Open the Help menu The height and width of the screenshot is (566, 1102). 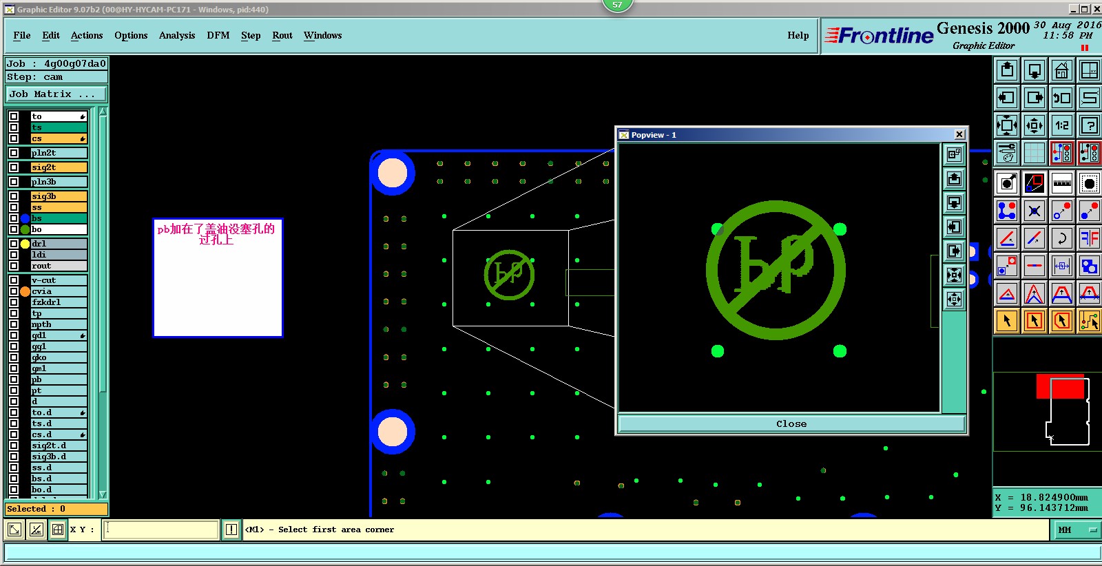798,36
